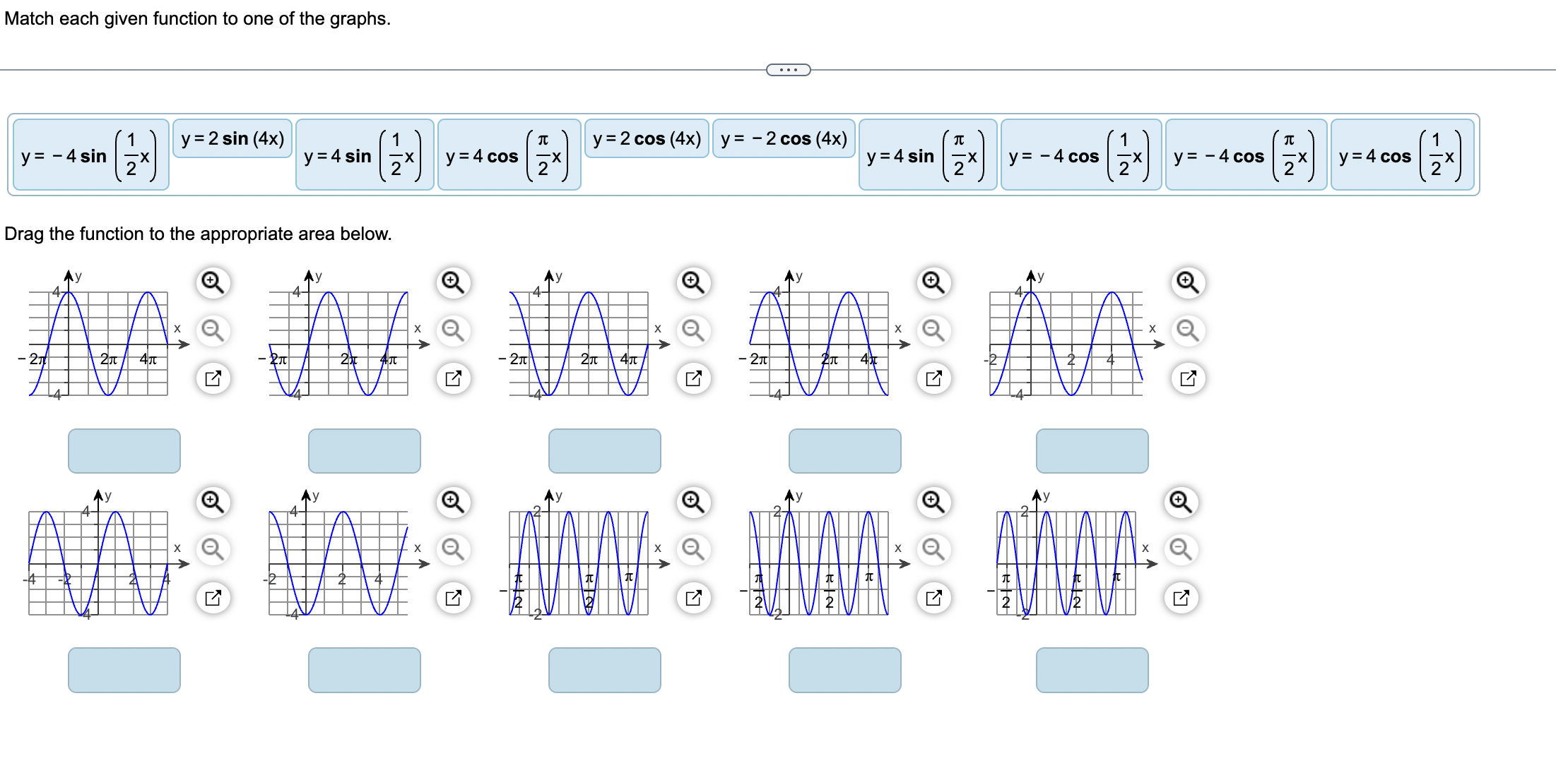1556x775 pixels.
Task: Expand the ellipsis divider control near the top
Action: [787, 69]
